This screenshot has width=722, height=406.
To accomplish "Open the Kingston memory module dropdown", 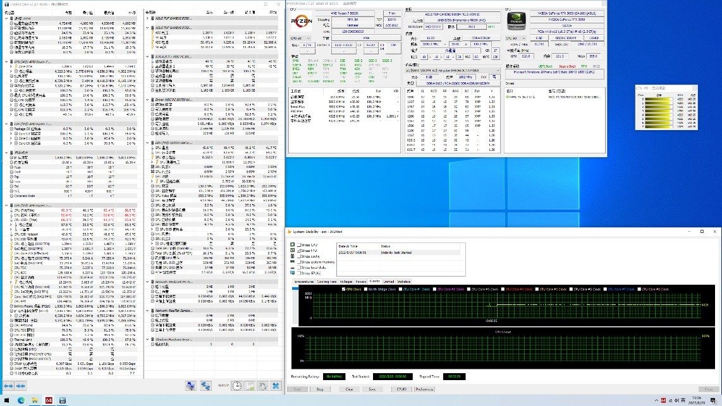I will (x=497, y=71).
